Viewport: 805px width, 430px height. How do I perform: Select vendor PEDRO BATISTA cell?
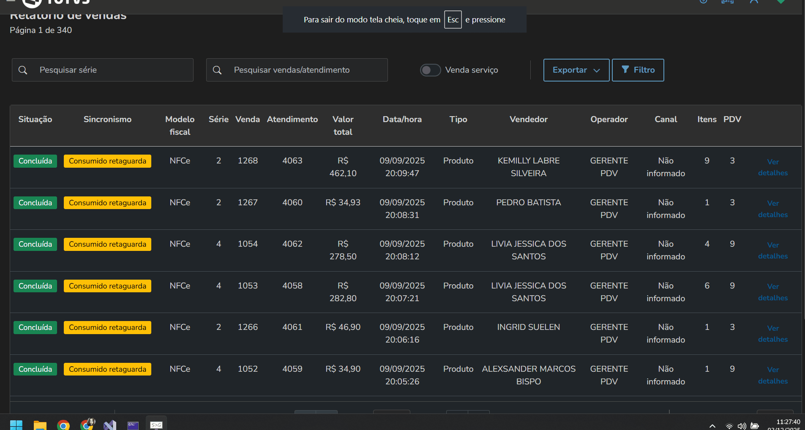[x=529, y=203]
